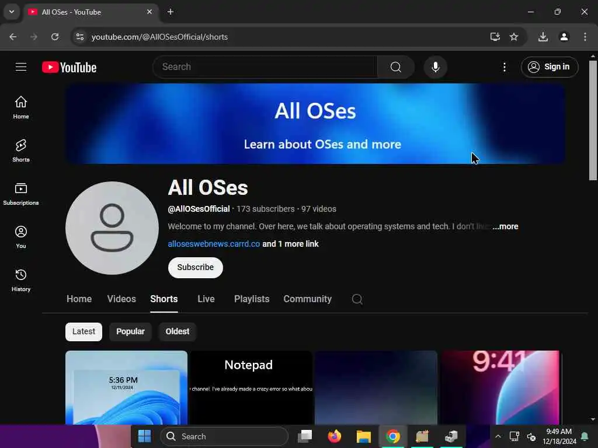598x448 pixels.
Task: Switch to the channel Home tab
Action: pos(79,299)
